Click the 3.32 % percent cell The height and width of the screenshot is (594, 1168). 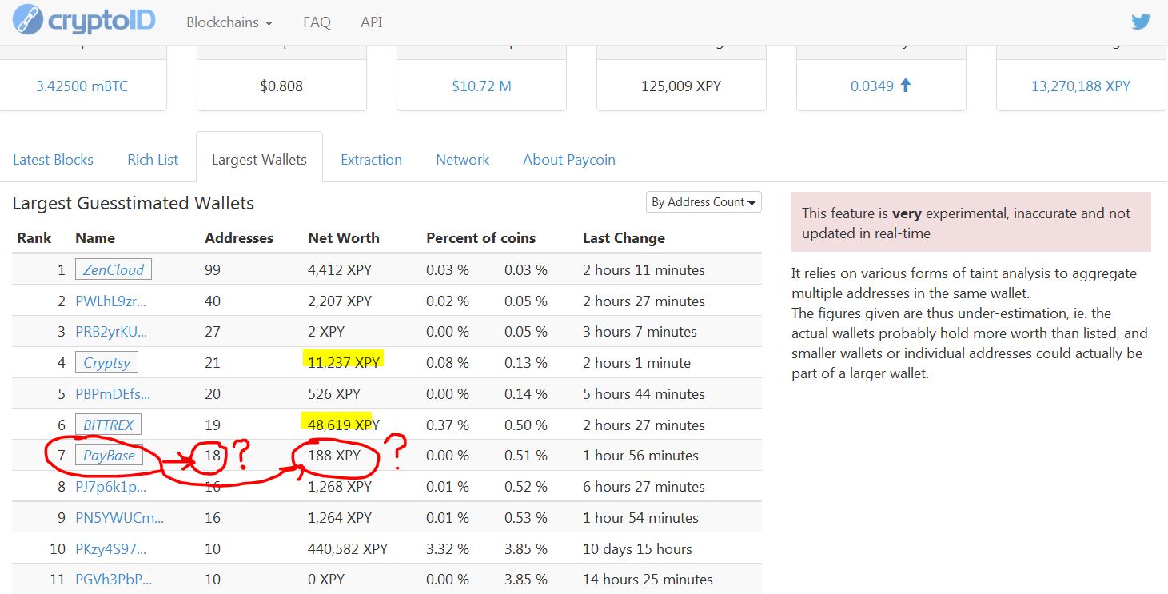448,548
